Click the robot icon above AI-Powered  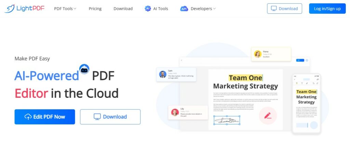pos(84,69)
